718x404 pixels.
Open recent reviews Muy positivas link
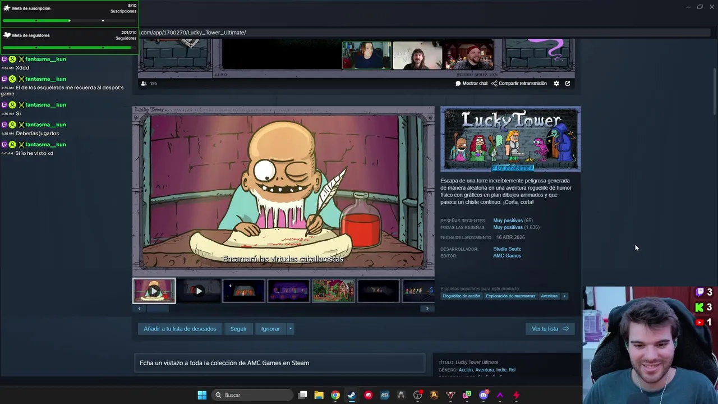pyautogui.click(x=508, y=221)
